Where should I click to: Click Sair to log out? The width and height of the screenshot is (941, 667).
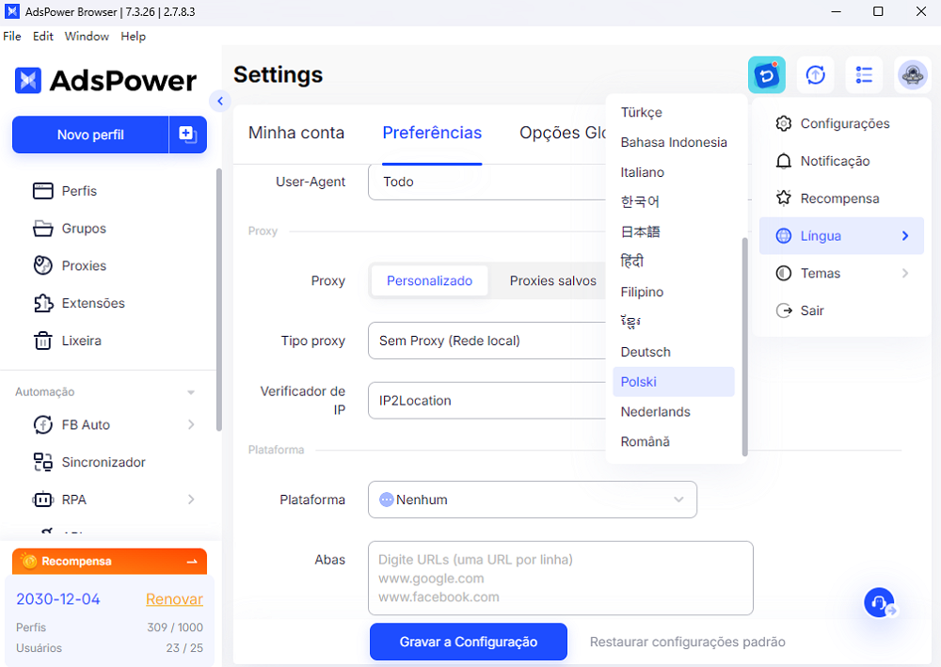point(840,310)
